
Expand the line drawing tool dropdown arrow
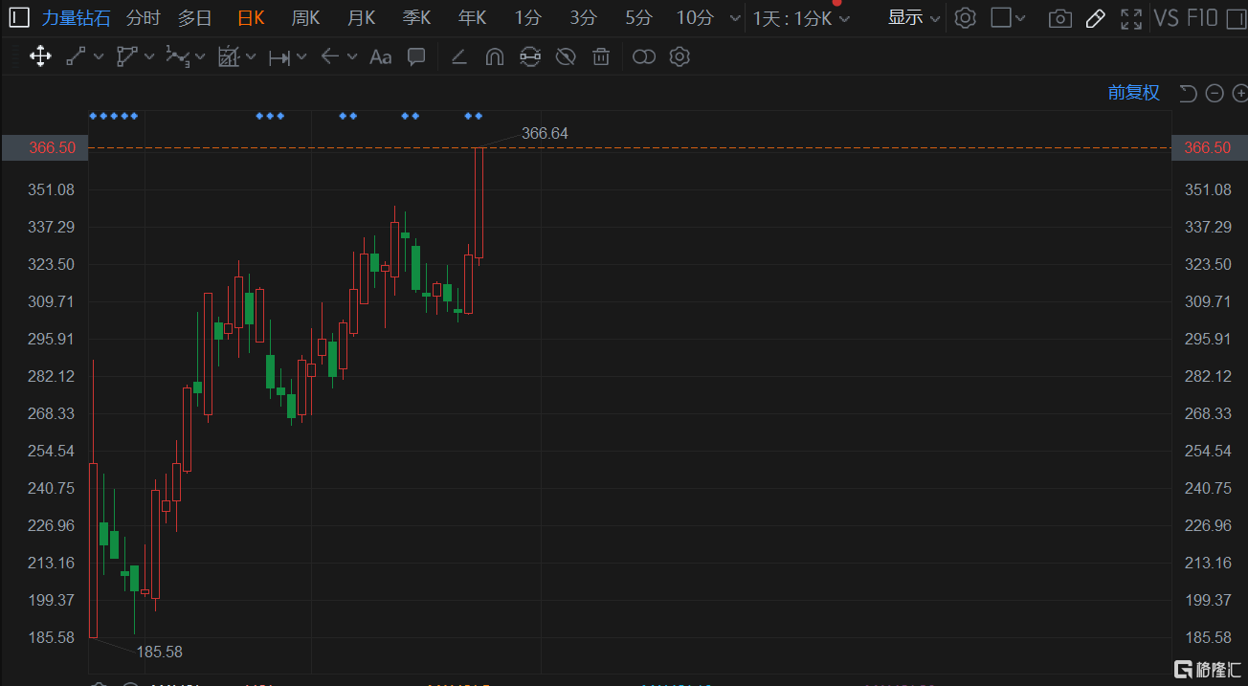(x=99, y=57)
